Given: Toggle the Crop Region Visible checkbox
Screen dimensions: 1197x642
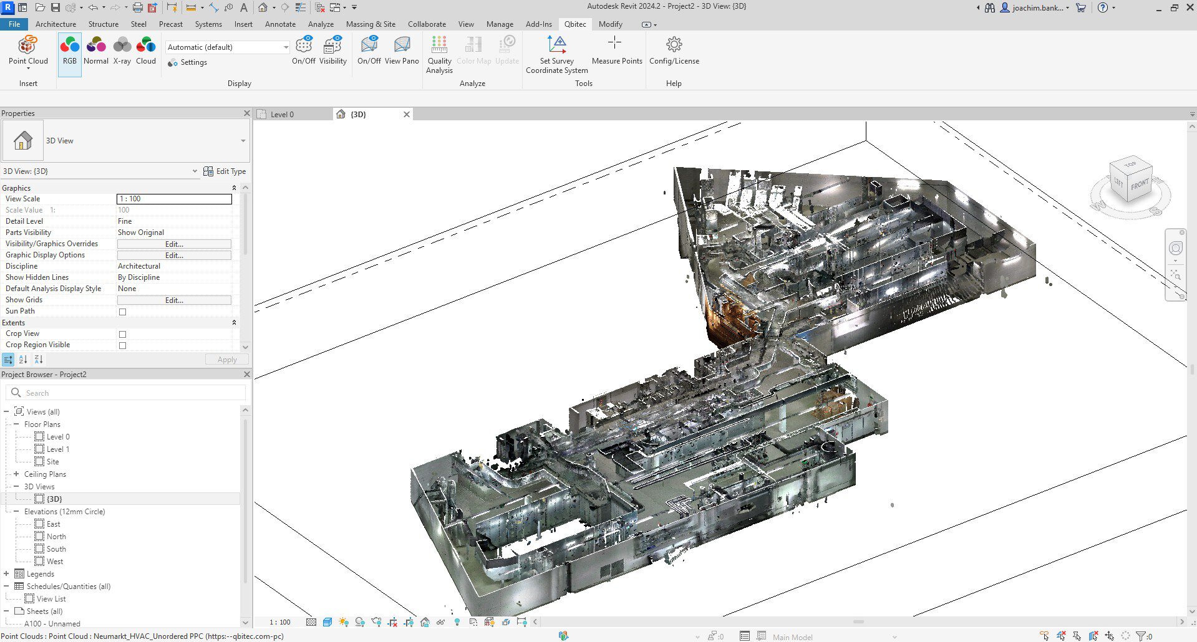Looking at the screenshot, I should 122,345.
